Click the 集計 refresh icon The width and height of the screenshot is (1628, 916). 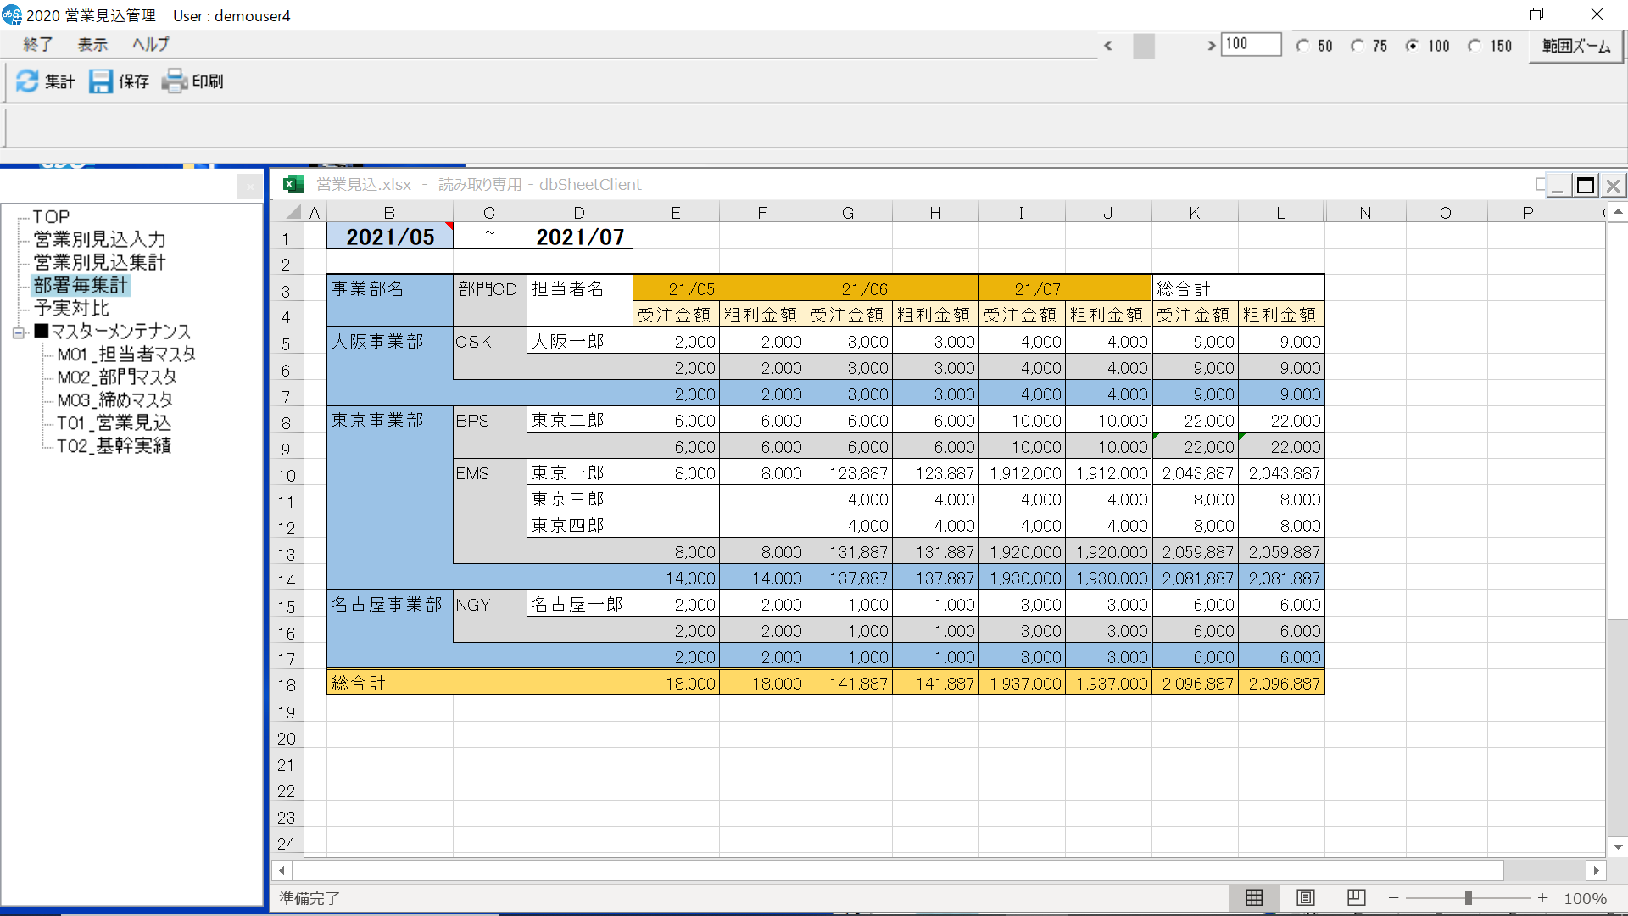click(27, 81)
